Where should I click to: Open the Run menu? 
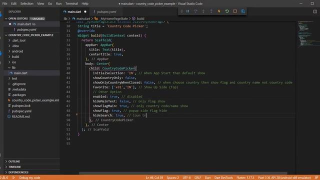coord(58,3)
